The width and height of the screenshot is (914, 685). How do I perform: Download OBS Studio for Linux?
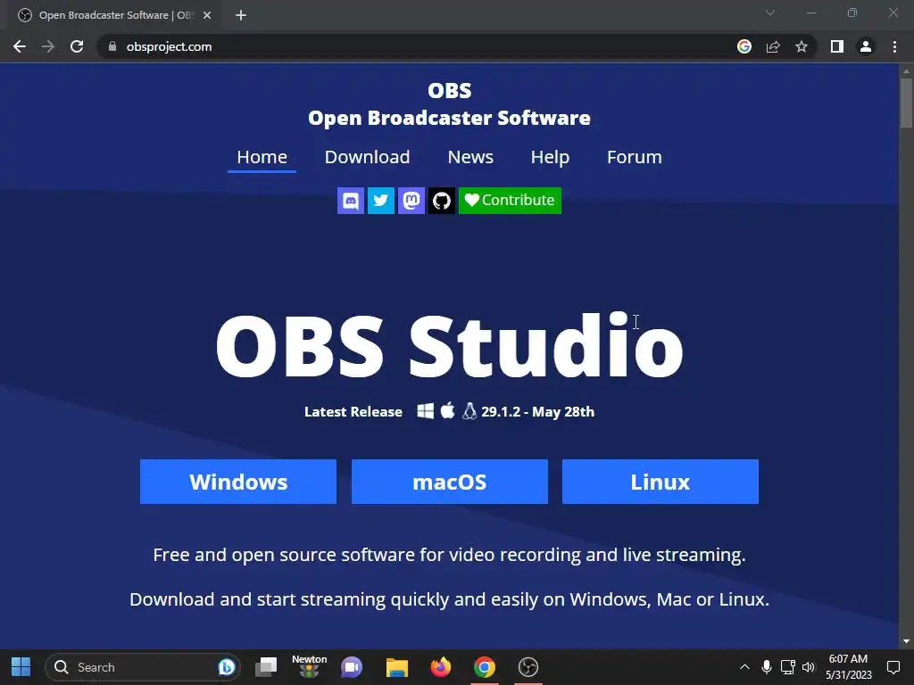(x=661, y=482)
